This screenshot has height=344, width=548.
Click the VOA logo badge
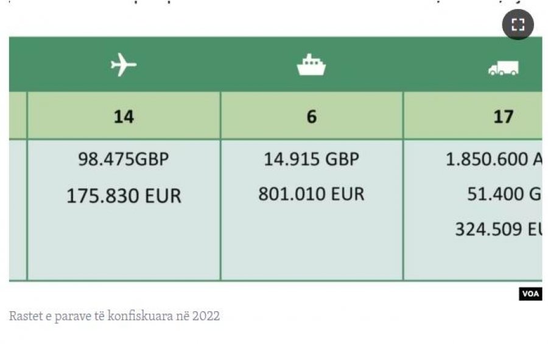[x=530, y=294]
